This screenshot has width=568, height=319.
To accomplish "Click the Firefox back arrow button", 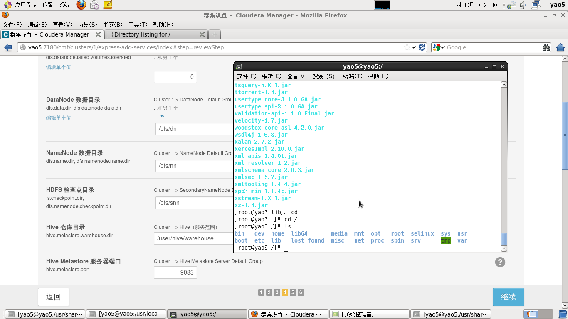I will pos(7,47).
